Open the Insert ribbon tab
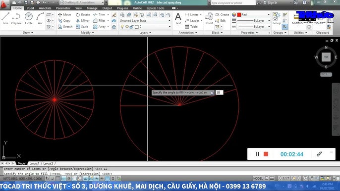Image resolution: width=340 pixels, height=191 pixels. pyautogui.click(x=30, y=8)
